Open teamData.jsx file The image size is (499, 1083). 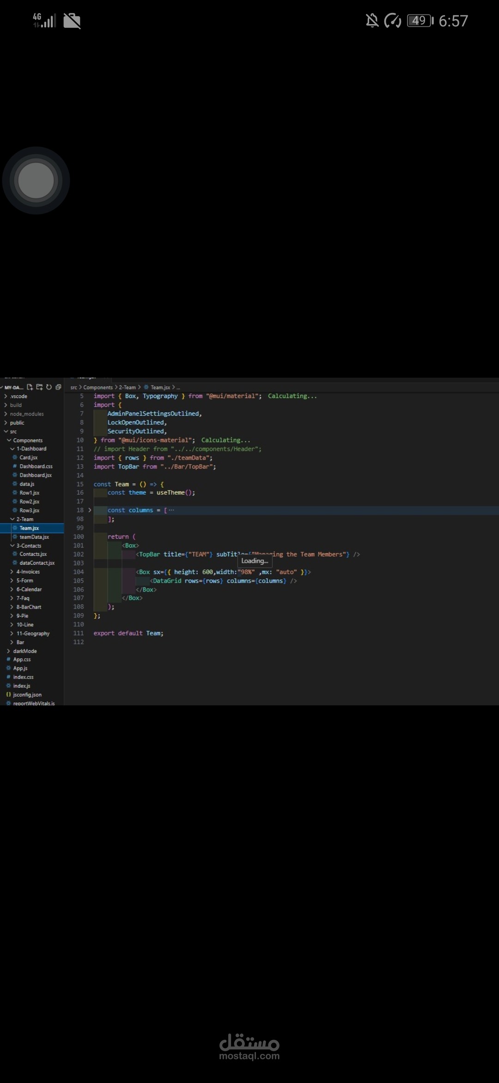tap(34, 537)
